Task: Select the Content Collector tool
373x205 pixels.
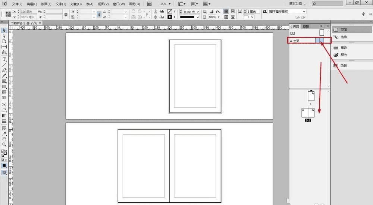Action: pyautogui.click(x=4, y=52)
